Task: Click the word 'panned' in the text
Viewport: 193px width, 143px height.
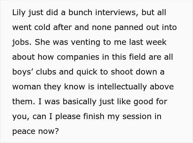Action: 129,28
